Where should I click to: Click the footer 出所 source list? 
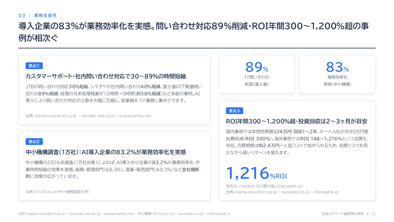coord(124,214)
